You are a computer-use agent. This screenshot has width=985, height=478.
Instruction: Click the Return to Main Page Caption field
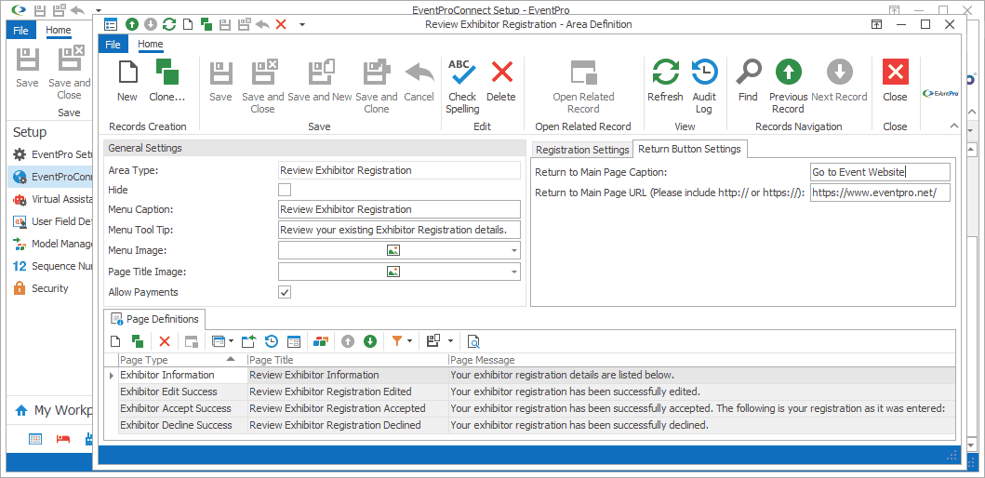880,172
